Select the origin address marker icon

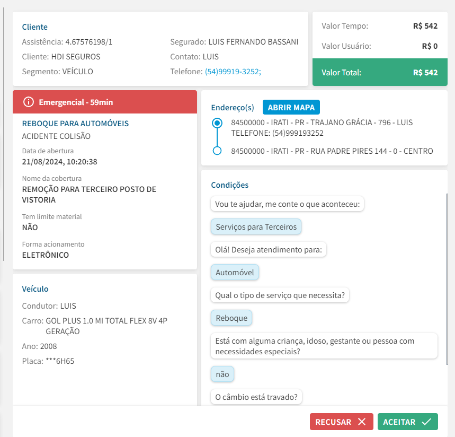point(217,123)
